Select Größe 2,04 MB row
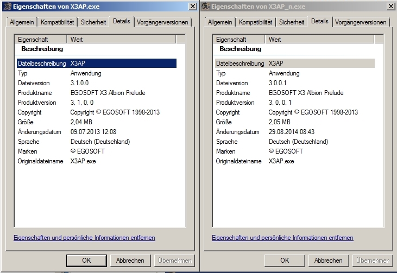This screenshot has width=397, height=273. (x=97, y=122)
